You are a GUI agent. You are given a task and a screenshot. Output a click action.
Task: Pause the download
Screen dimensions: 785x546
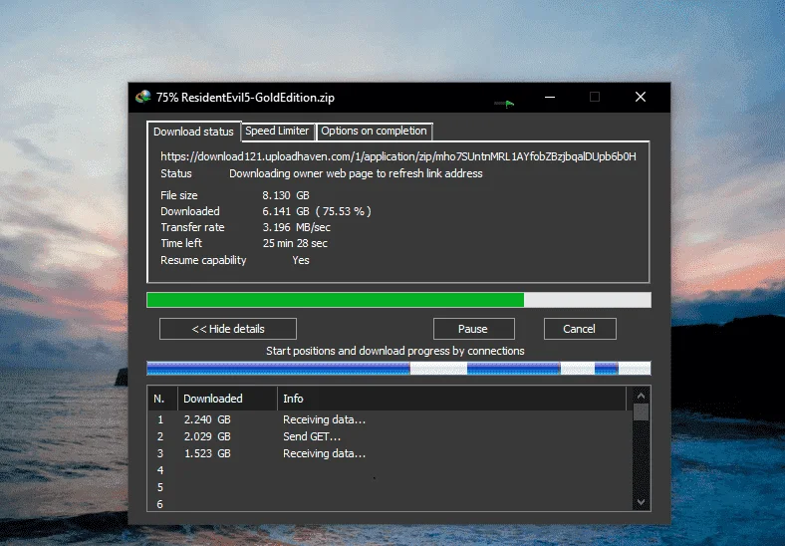click(x=473, y=329)
